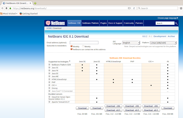Open the Plugins nav tab
183x118 pixels.
104,23
